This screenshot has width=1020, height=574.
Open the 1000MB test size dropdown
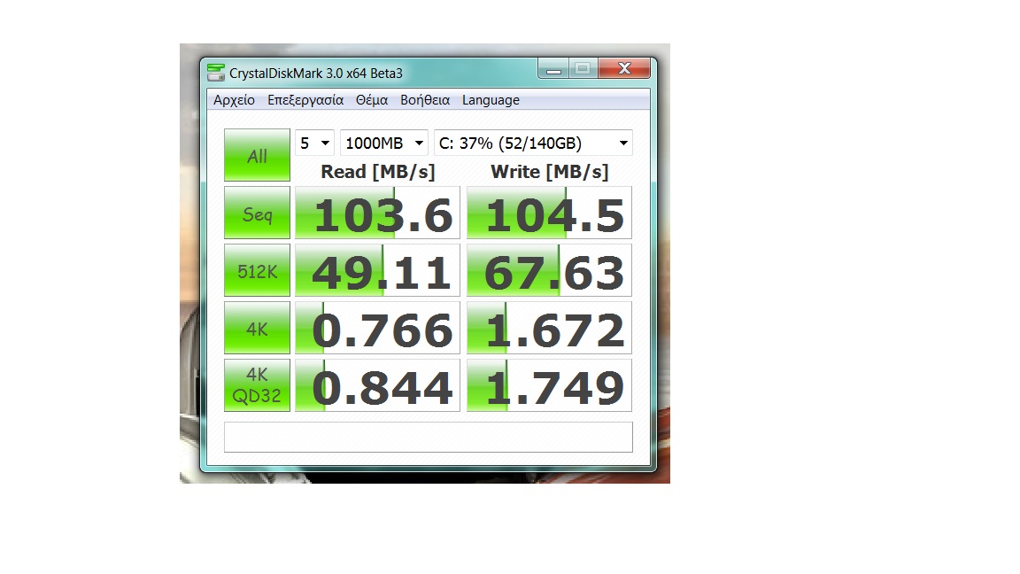pyautogui.click(x=383, y=143)
